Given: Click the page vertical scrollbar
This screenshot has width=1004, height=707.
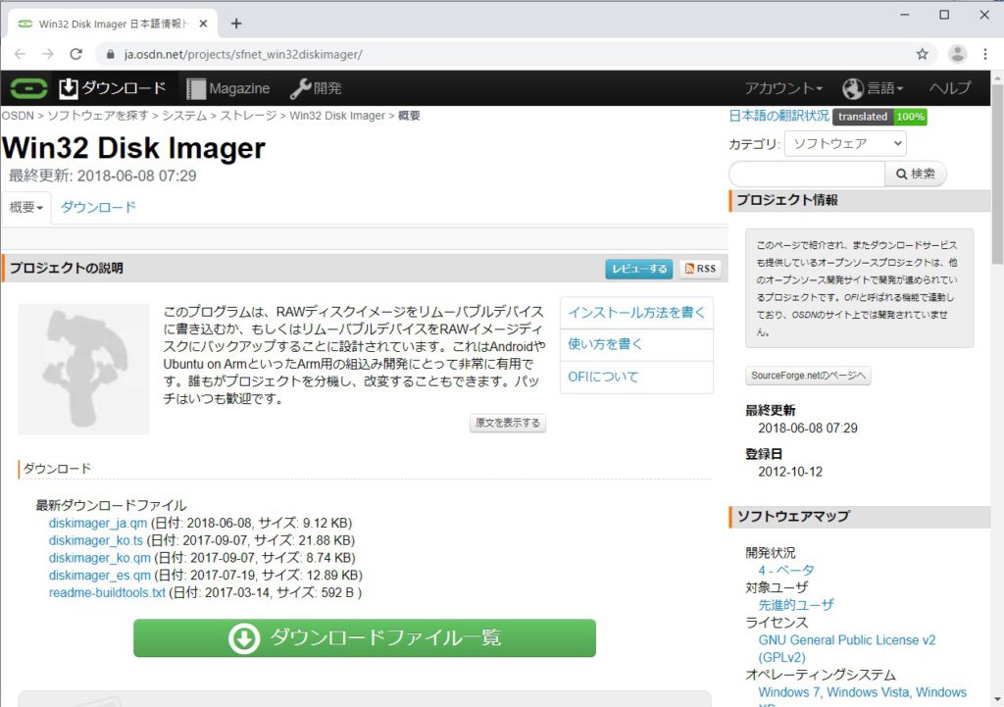Looking at the screenshot, I should tap(997, 392).
